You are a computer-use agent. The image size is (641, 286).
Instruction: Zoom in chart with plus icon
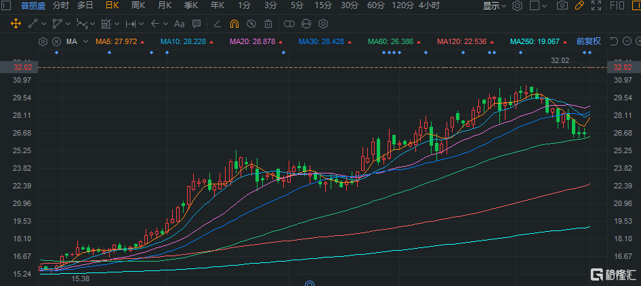coord(638,41)
